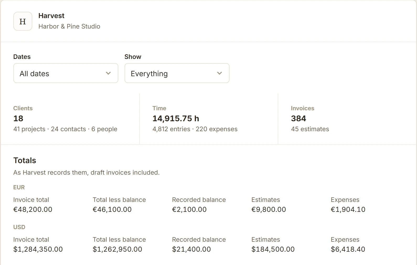Click the USD total less balance $1,262,950.00

tap(117, 249)
